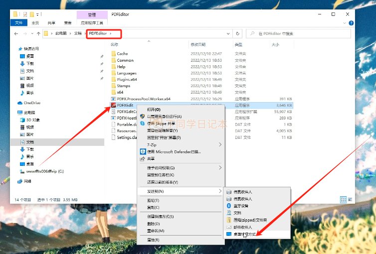
Task: Click the 快速访问 star icon
Action: [20, 49]
